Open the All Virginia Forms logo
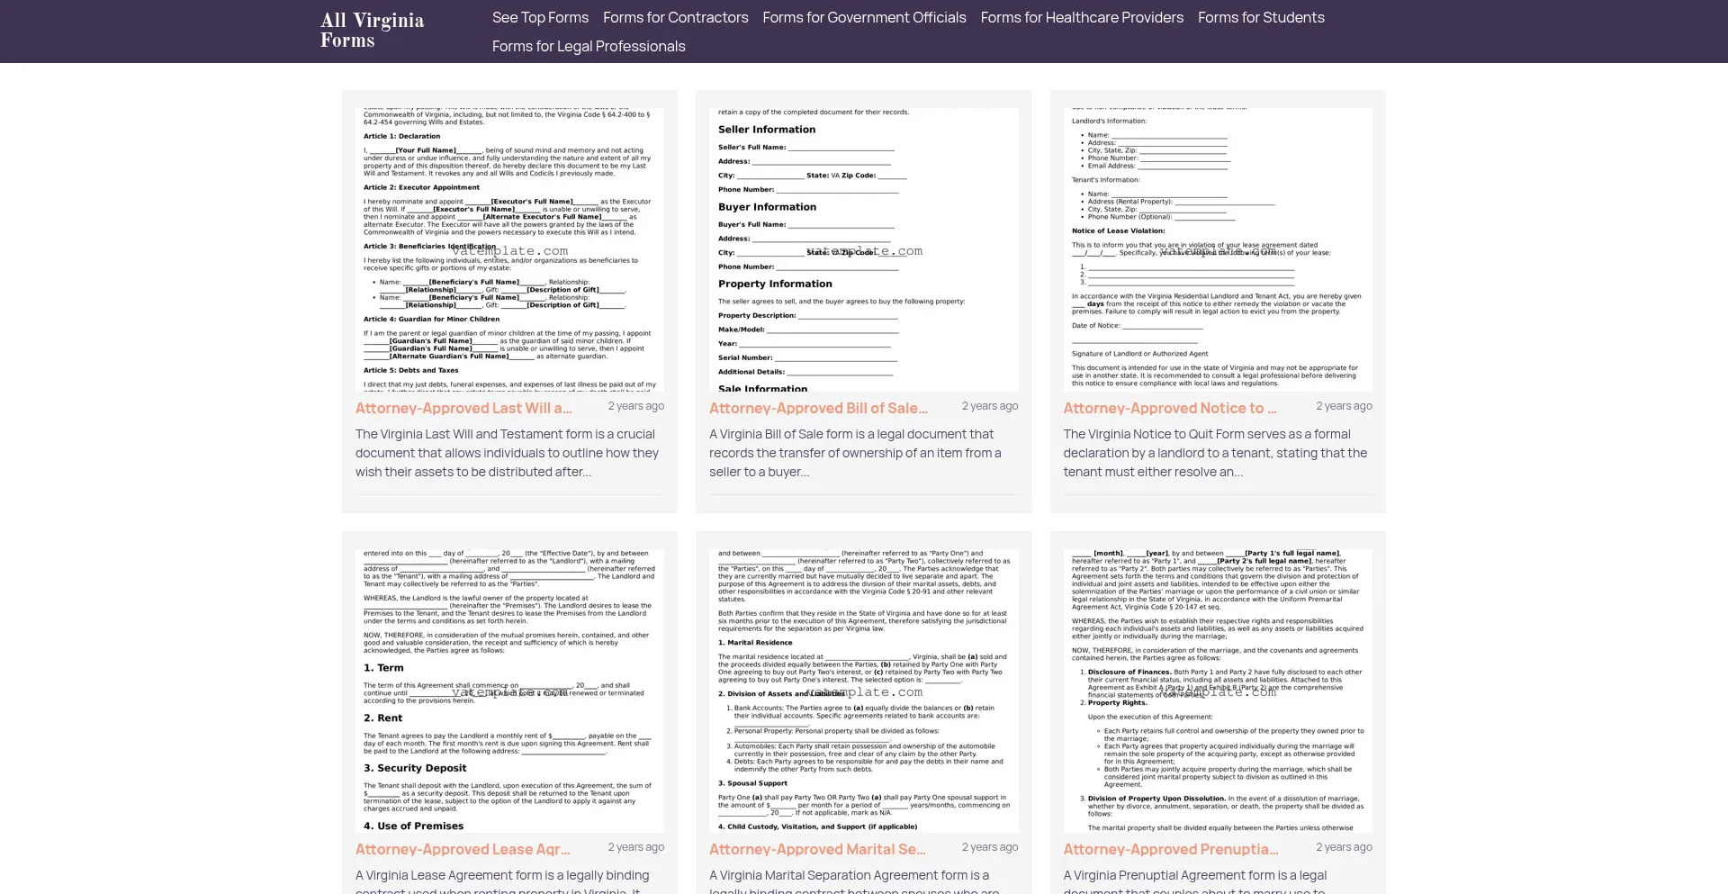Viewport: 1728px width, 894px height. 372,31
